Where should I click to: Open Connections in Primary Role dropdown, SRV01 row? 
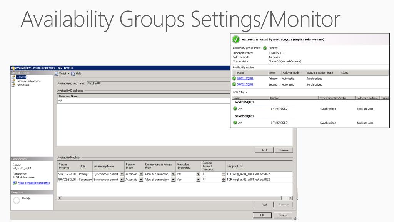[173, 174]
